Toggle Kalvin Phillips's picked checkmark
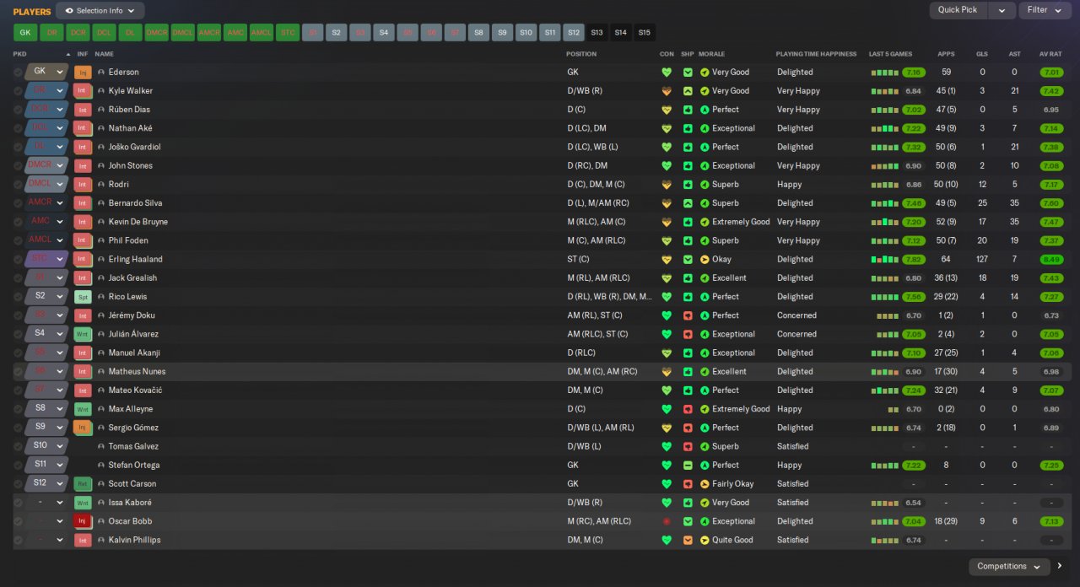 pyautogui.click(x=18, y=540)
